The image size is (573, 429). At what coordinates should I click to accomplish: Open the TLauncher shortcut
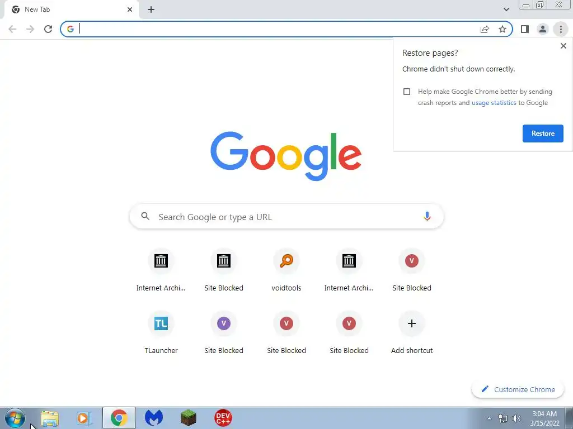[161, 333]
